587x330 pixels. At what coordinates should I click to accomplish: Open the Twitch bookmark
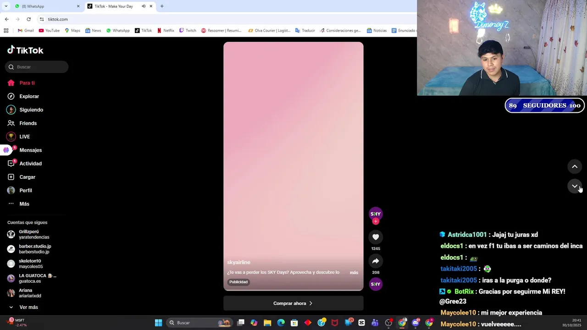(188, 31)
